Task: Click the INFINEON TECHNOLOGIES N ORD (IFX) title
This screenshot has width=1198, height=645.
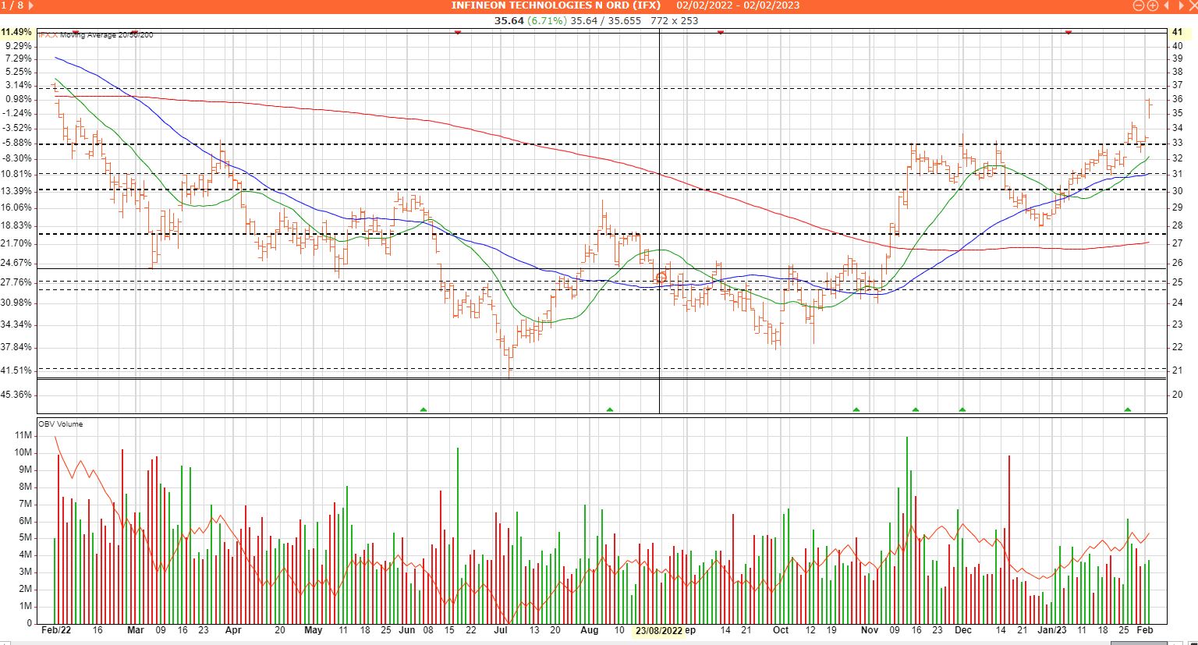Action: (555, 5)
